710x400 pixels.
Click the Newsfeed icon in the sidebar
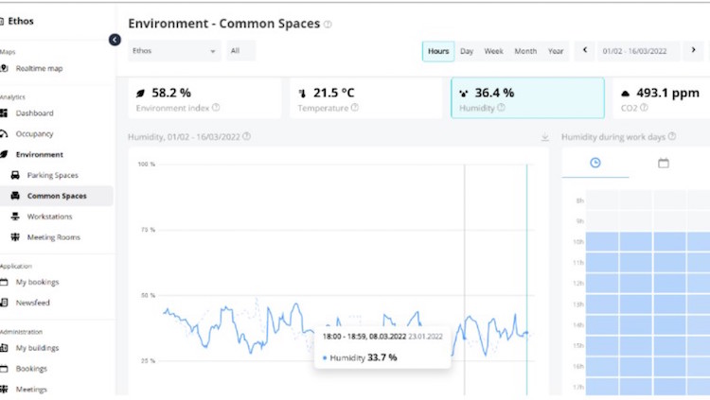click(x=5, y=303)
